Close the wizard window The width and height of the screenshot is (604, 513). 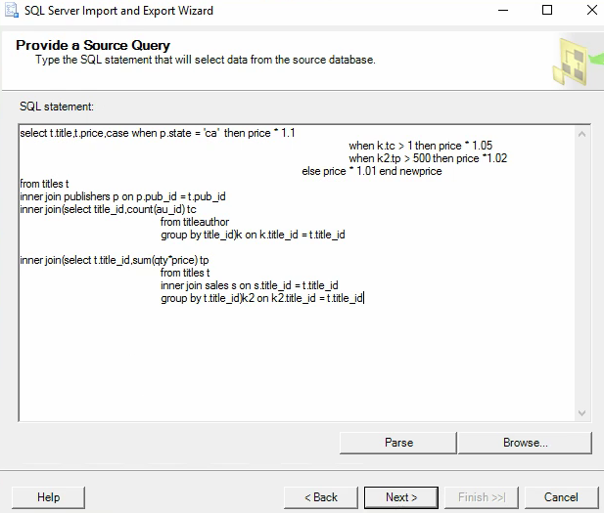pos(591,10)
